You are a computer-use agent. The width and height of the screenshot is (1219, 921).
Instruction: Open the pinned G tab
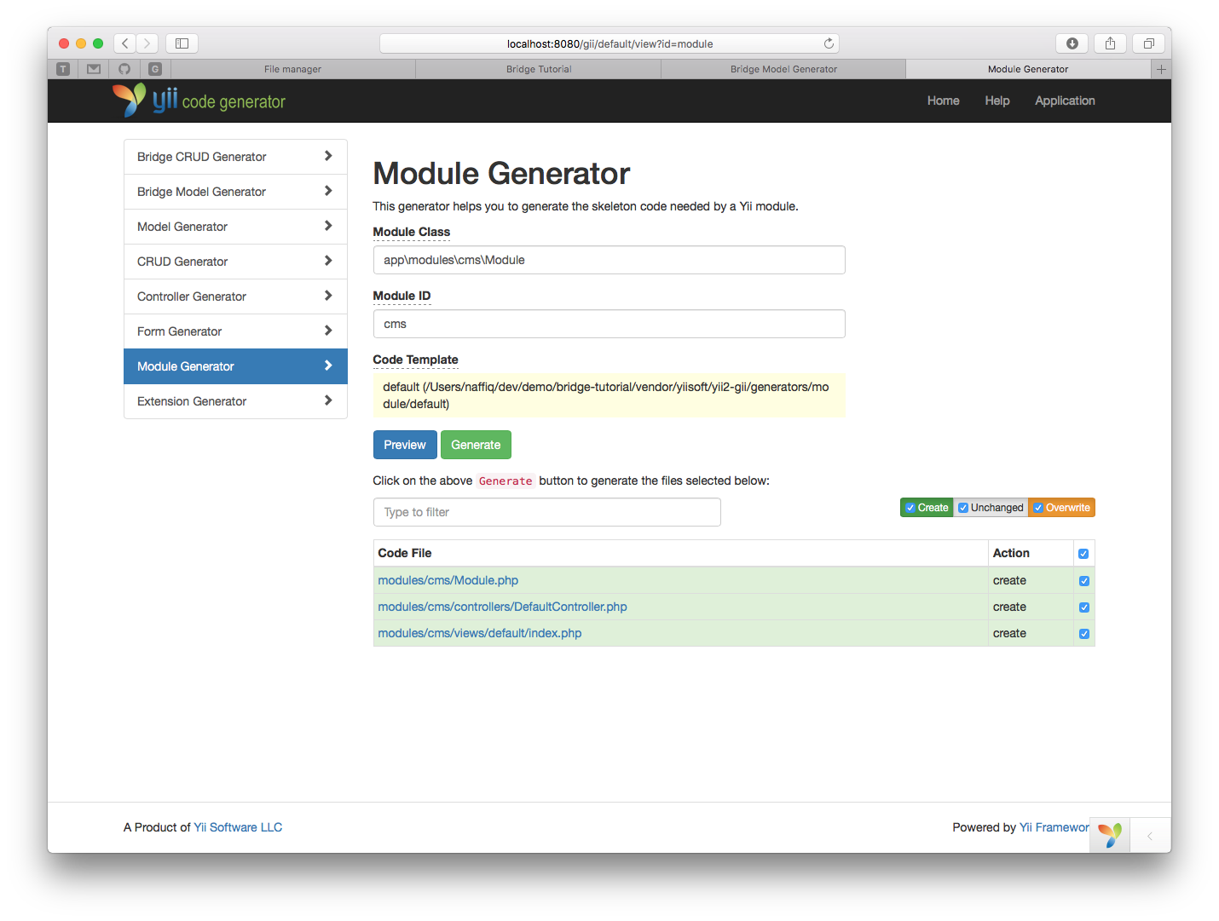pos(155,69)
